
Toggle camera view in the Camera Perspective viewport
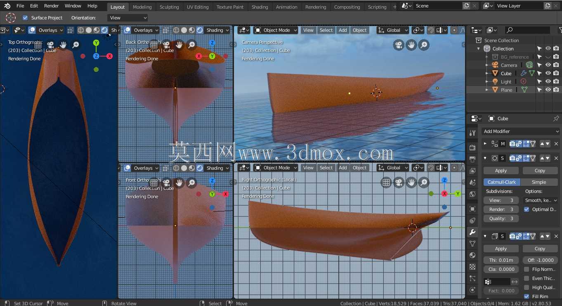pos(398,45)
